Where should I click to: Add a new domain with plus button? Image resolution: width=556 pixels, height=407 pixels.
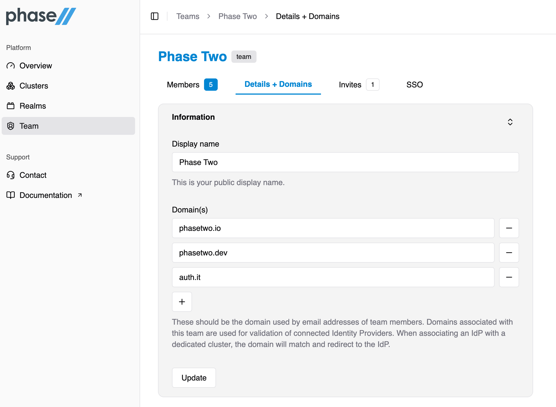tap(182, 302)
